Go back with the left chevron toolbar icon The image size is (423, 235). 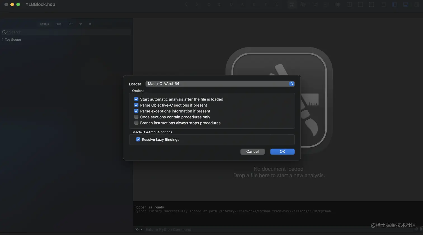(x=186, y=4)
